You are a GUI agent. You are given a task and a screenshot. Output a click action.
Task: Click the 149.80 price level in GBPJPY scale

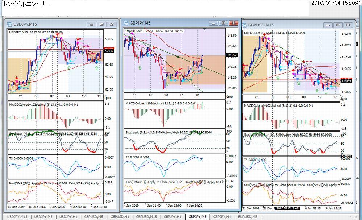pyautogui.click(x=232, y=36)
